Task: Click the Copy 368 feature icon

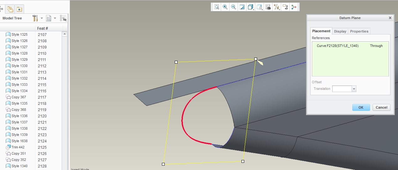Action: (x=8, y=110)
